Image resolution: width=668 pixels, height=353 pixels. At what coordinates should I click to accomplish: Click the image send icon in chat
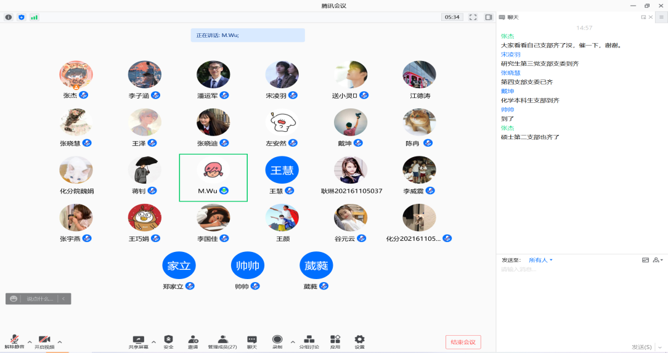pyautogui.click(x=645, y=260)
